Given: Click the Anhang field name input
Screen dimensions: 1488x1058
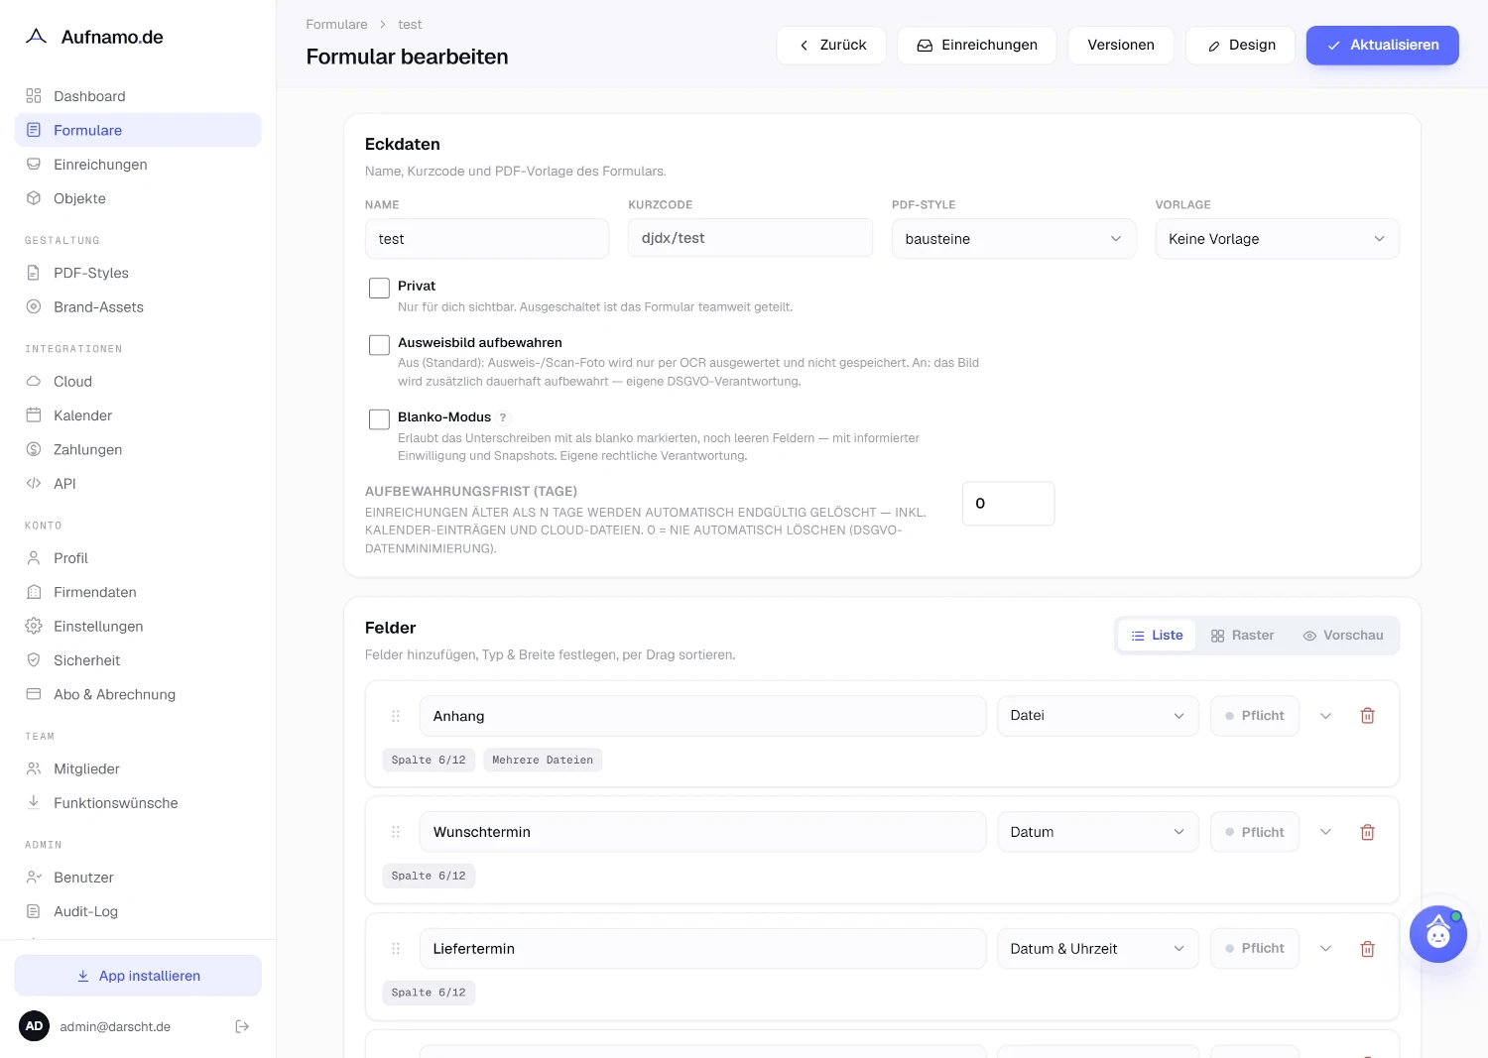Looking at the screenshot, I should [x=702, y=716].
